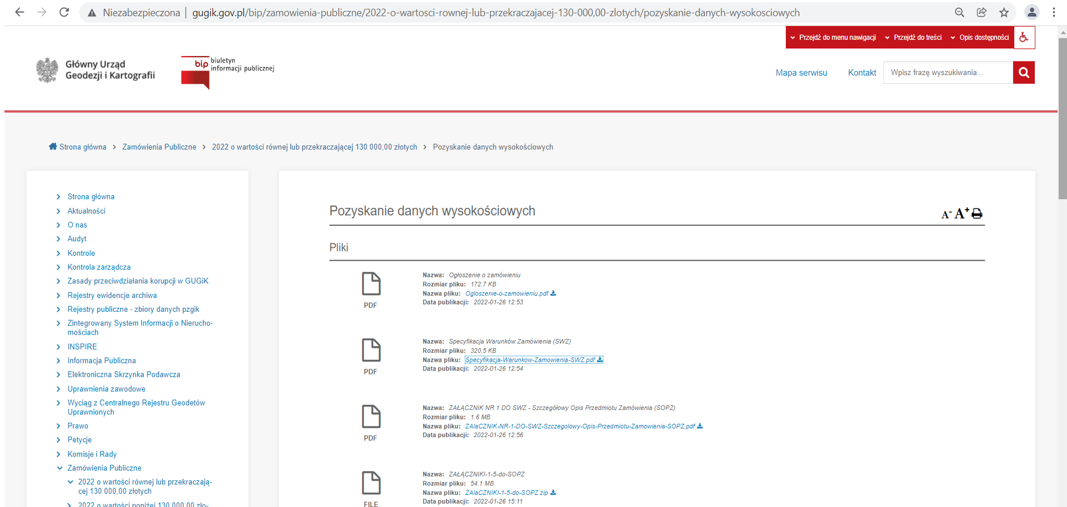Reload the page in browser
The width and height of the screenshot is (1067, 507).
[64, 12]
